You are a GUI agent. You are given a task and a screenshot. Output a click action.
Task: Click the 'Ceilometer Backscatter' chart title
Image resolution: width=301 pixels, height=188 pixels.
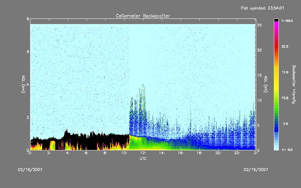coord(143,16)
